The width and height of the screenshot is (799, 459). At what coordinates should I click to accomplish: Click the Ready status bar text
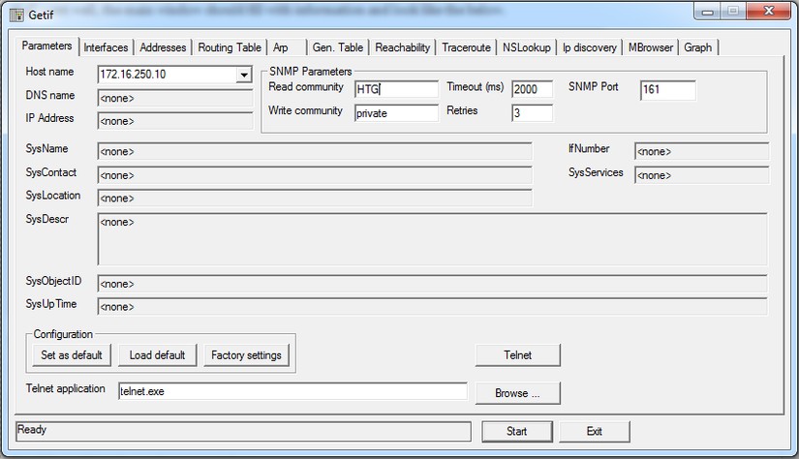click(32, 429)
